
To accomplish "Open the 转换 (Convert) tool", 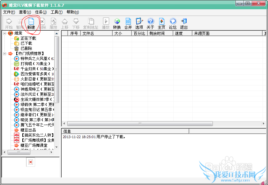I will click(x=117, y=23).
